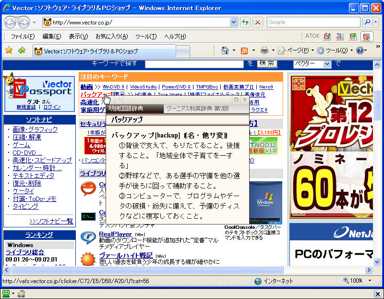Screen dimensions: 384x299
Task: Open a new blank browser tab
Action: tap(183, 52)
